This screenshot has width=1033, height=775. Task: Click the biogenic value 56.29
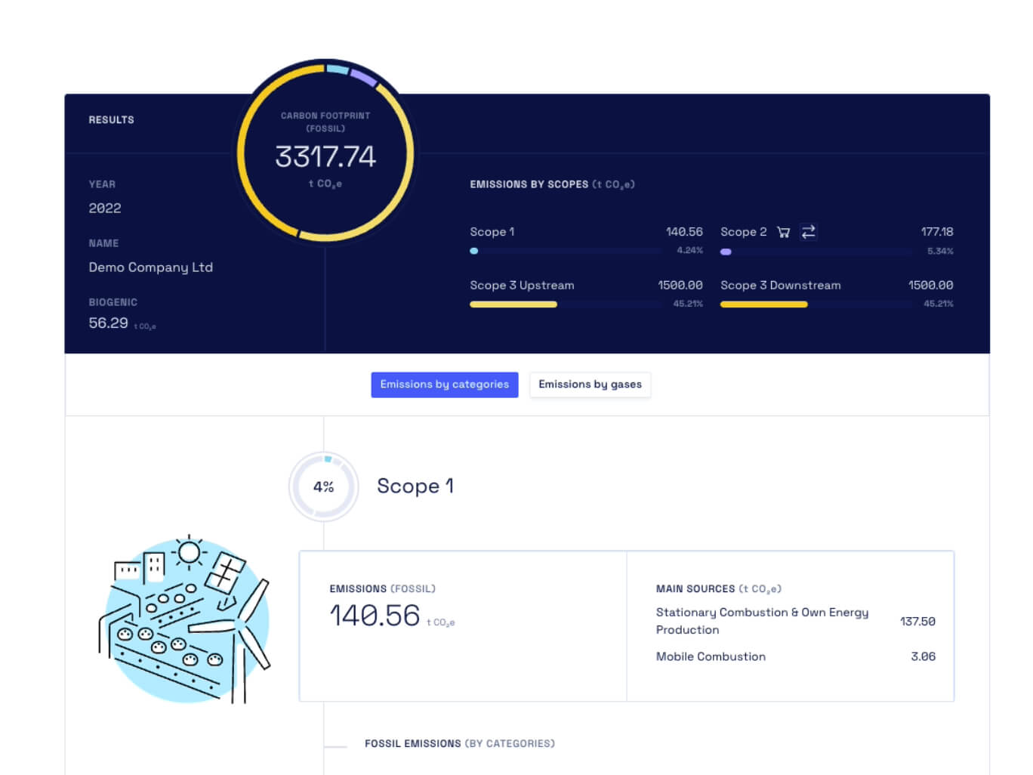coord(109,323)
